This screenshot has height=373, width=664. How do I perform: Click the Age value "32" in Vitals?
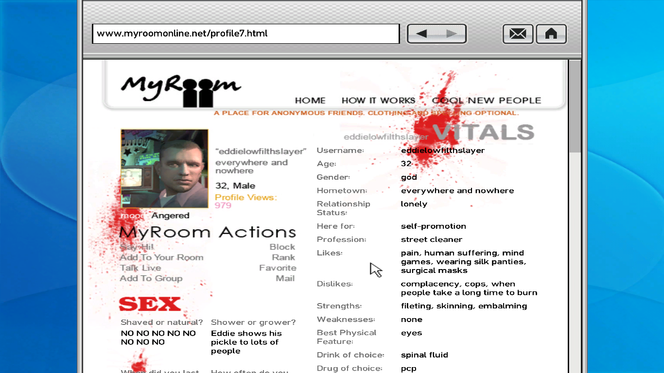406,164
